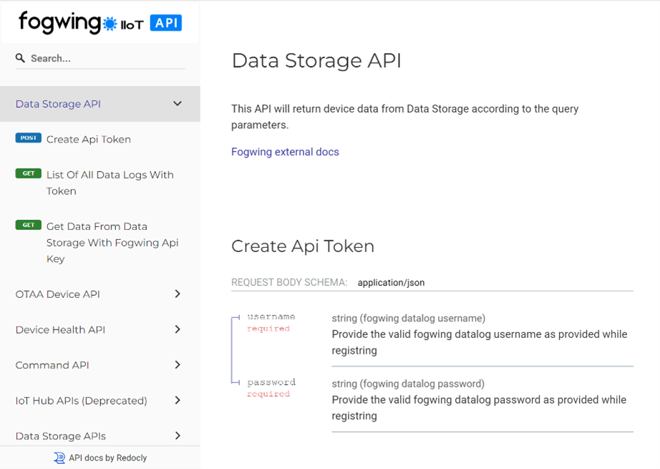
Task: Expand OTAA Device API chevron
Action: tap(178, 294)
